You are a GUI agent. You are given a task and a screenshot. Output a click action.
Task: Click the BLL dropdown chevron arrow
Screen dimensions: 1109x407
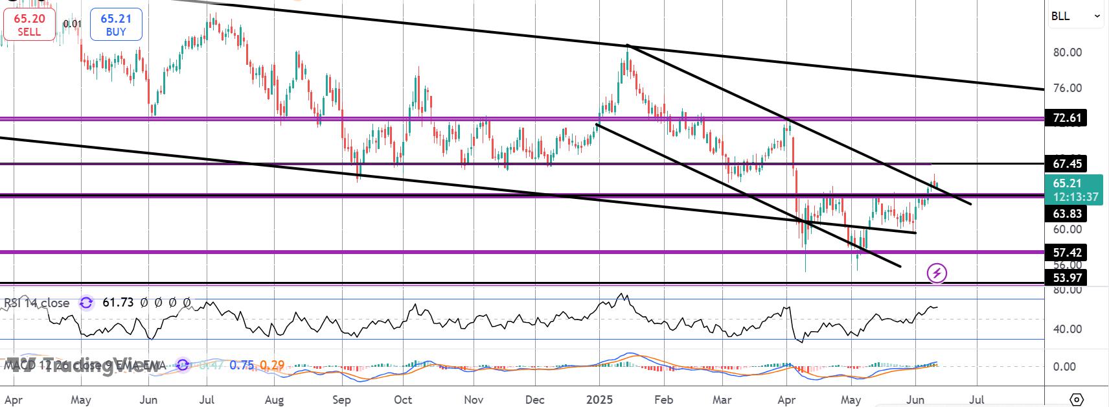1097,16
